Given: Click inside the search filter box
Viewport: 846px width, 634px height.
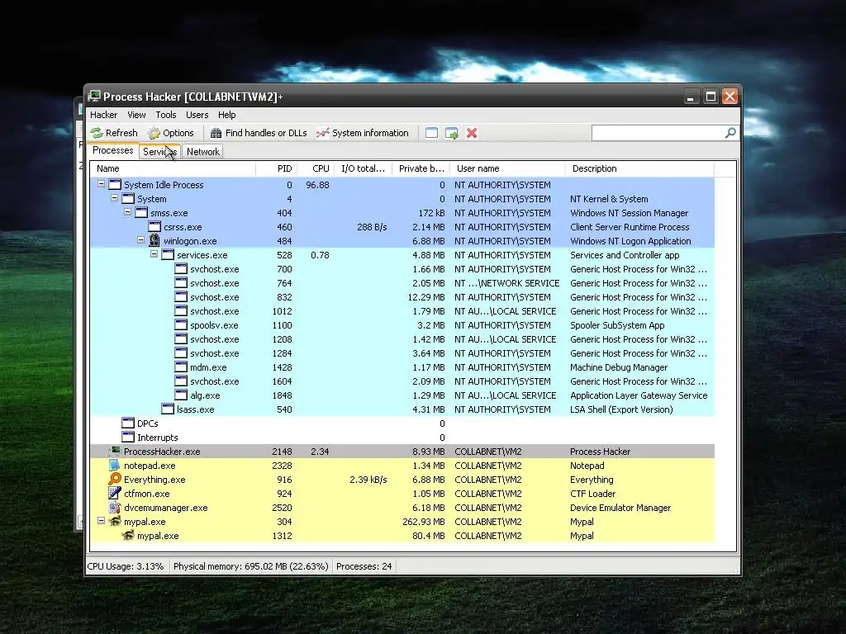Looking at the screenshot, I should click(x=658, y=133).
